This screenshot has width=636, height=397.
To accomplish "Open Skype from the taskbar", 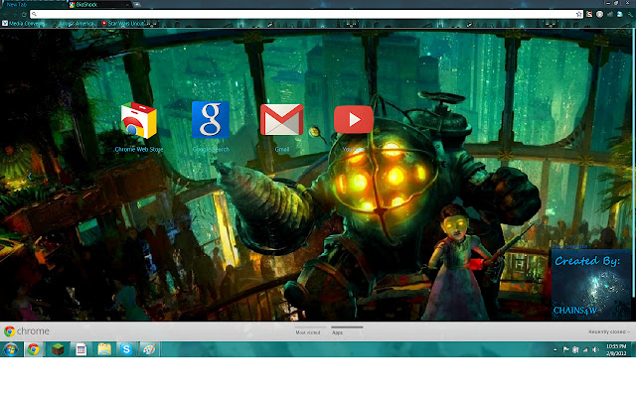I will point(126,349).
